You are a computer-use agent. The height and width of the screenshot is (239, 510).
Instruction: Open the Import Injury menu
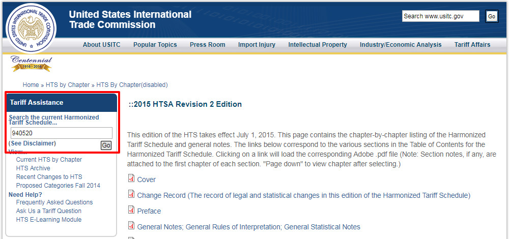[x=257, y=45]
